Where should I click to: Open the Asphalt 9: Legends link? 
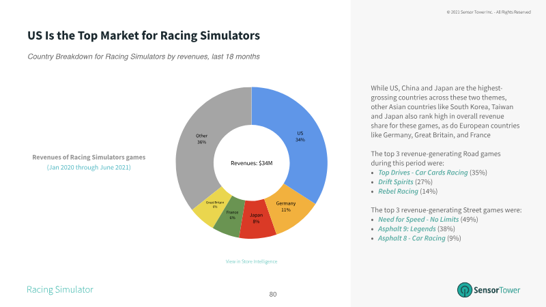(407, 229)
